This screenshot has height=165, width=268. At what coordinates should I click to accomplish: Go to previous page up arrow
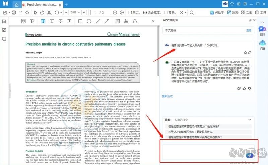(115, 12)
